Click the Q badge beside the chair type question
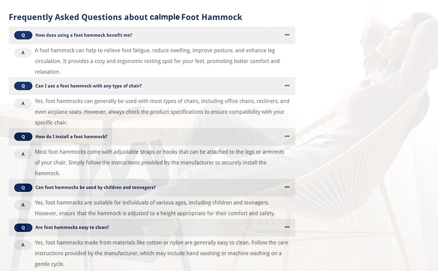This screenshot has height=271, width=438. 23,86
